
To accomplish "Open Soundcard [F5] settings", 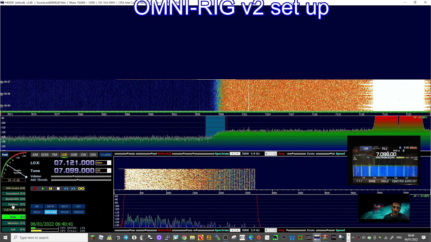I will 13,194.
